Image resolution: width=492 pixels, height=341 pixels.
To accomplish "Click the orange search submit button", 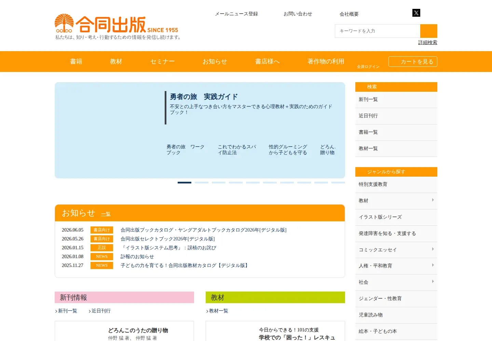I will coord(429,31).
